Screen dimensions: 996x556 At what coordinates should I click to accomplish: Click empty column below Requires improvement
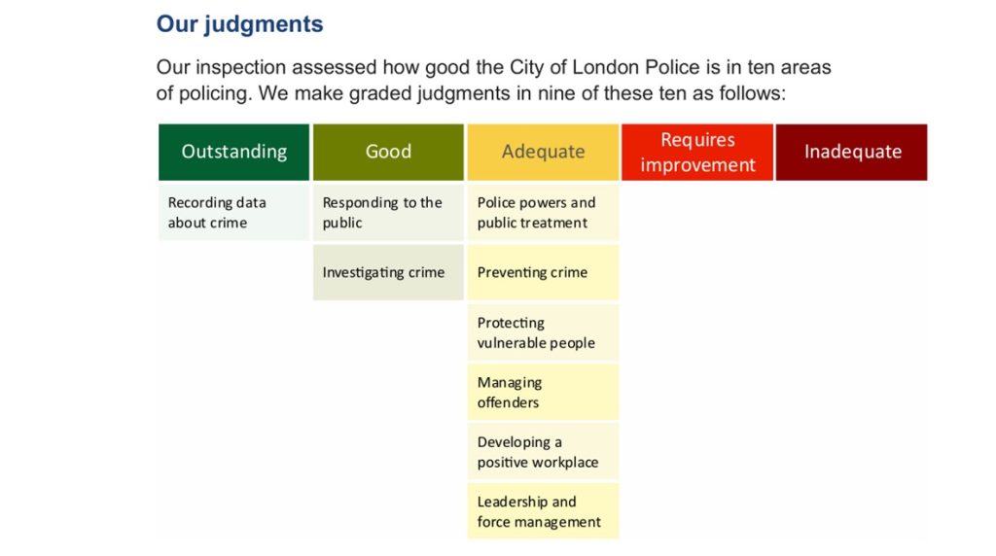[697, 360]
